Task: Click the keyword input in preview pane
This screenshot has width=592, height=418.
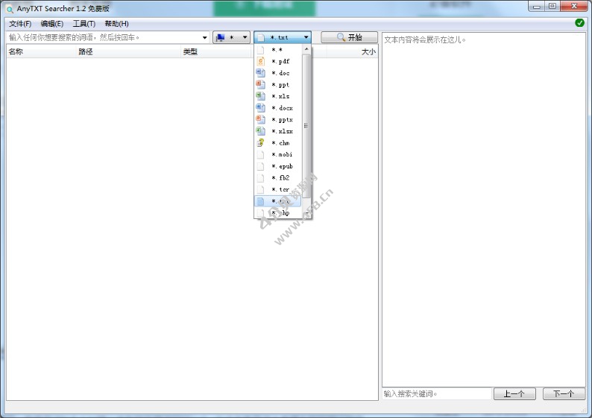Action: [436, 394]
